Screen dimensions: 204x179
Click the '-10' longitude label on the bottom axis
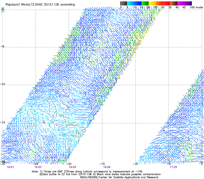pos(135,164)
